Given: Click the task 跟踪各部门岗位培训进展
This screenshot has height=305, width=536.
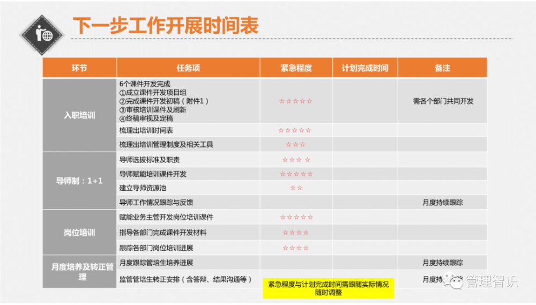Looking at the screenshot, I should (x=156, y=248).
